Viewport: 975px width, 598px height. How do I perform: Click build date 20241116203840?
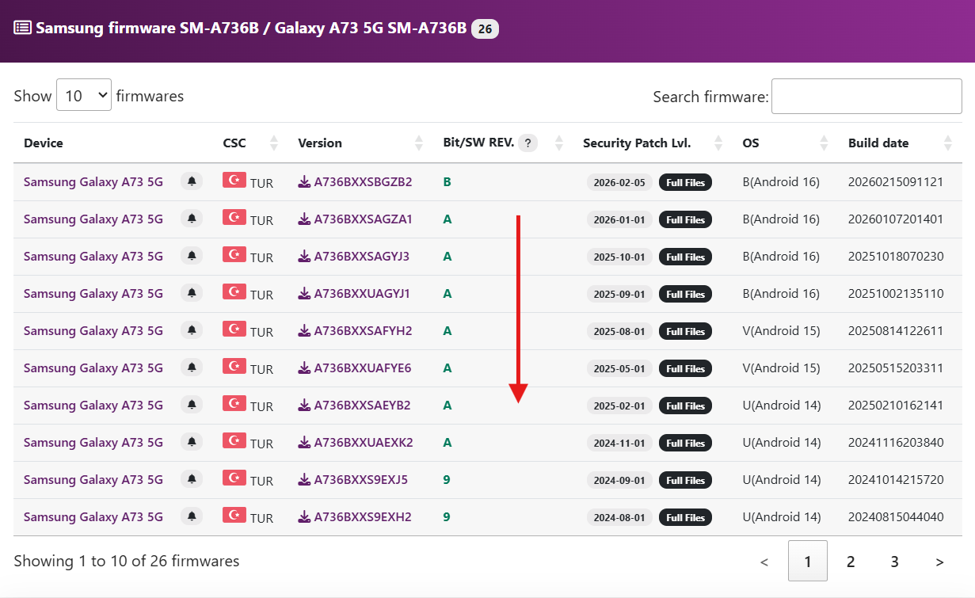pos(896,443)
